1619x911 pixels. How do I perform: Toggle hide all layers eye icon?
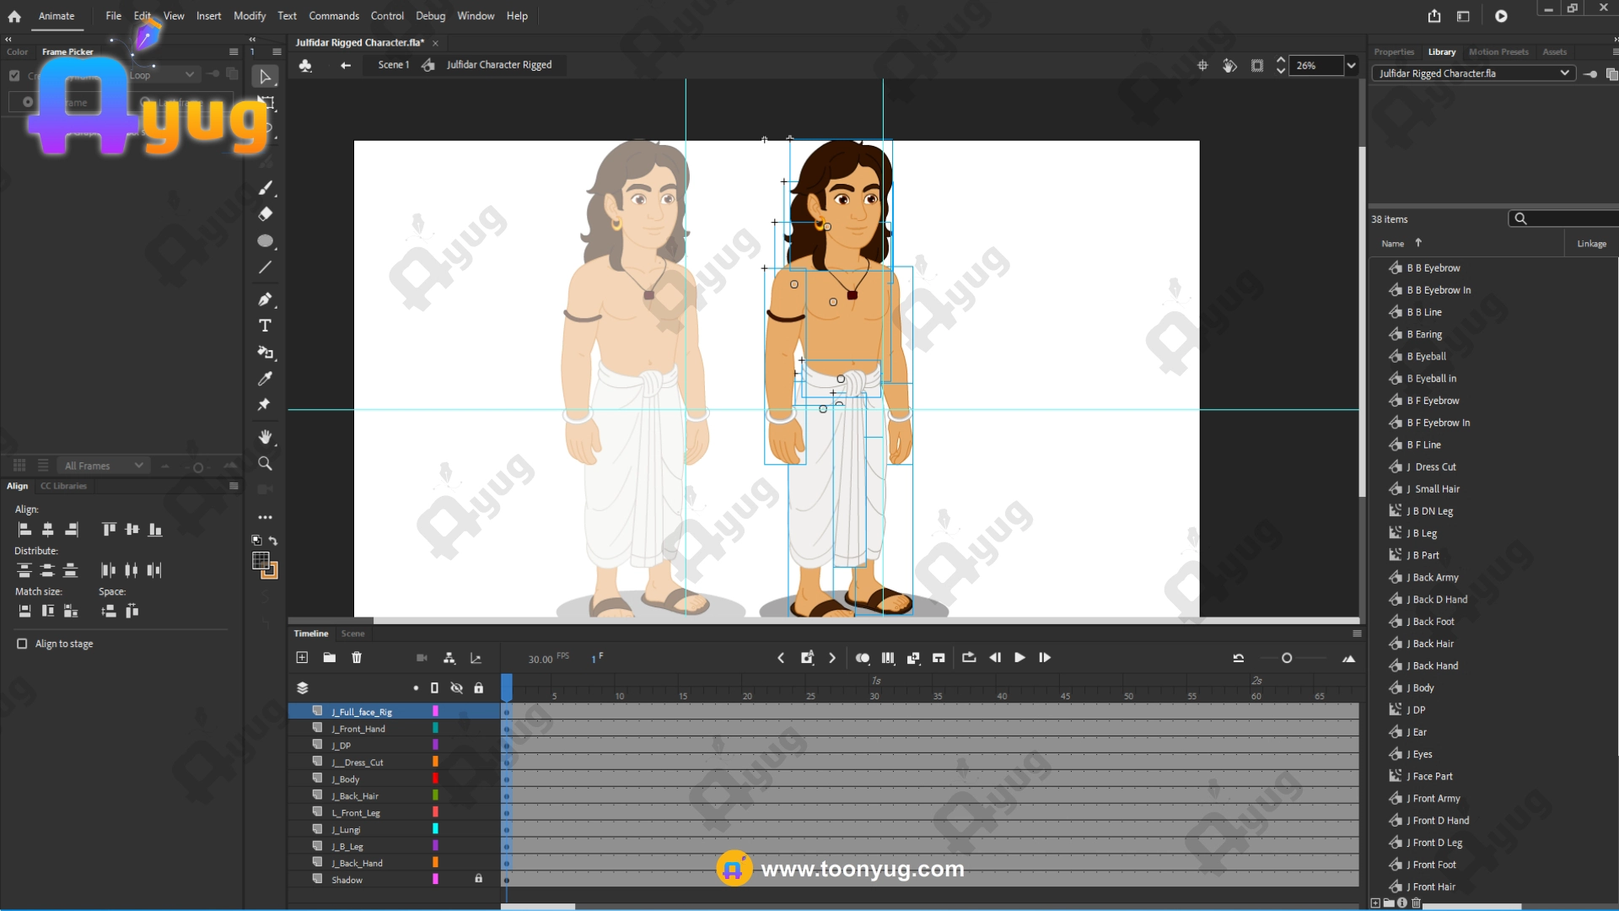456,688
